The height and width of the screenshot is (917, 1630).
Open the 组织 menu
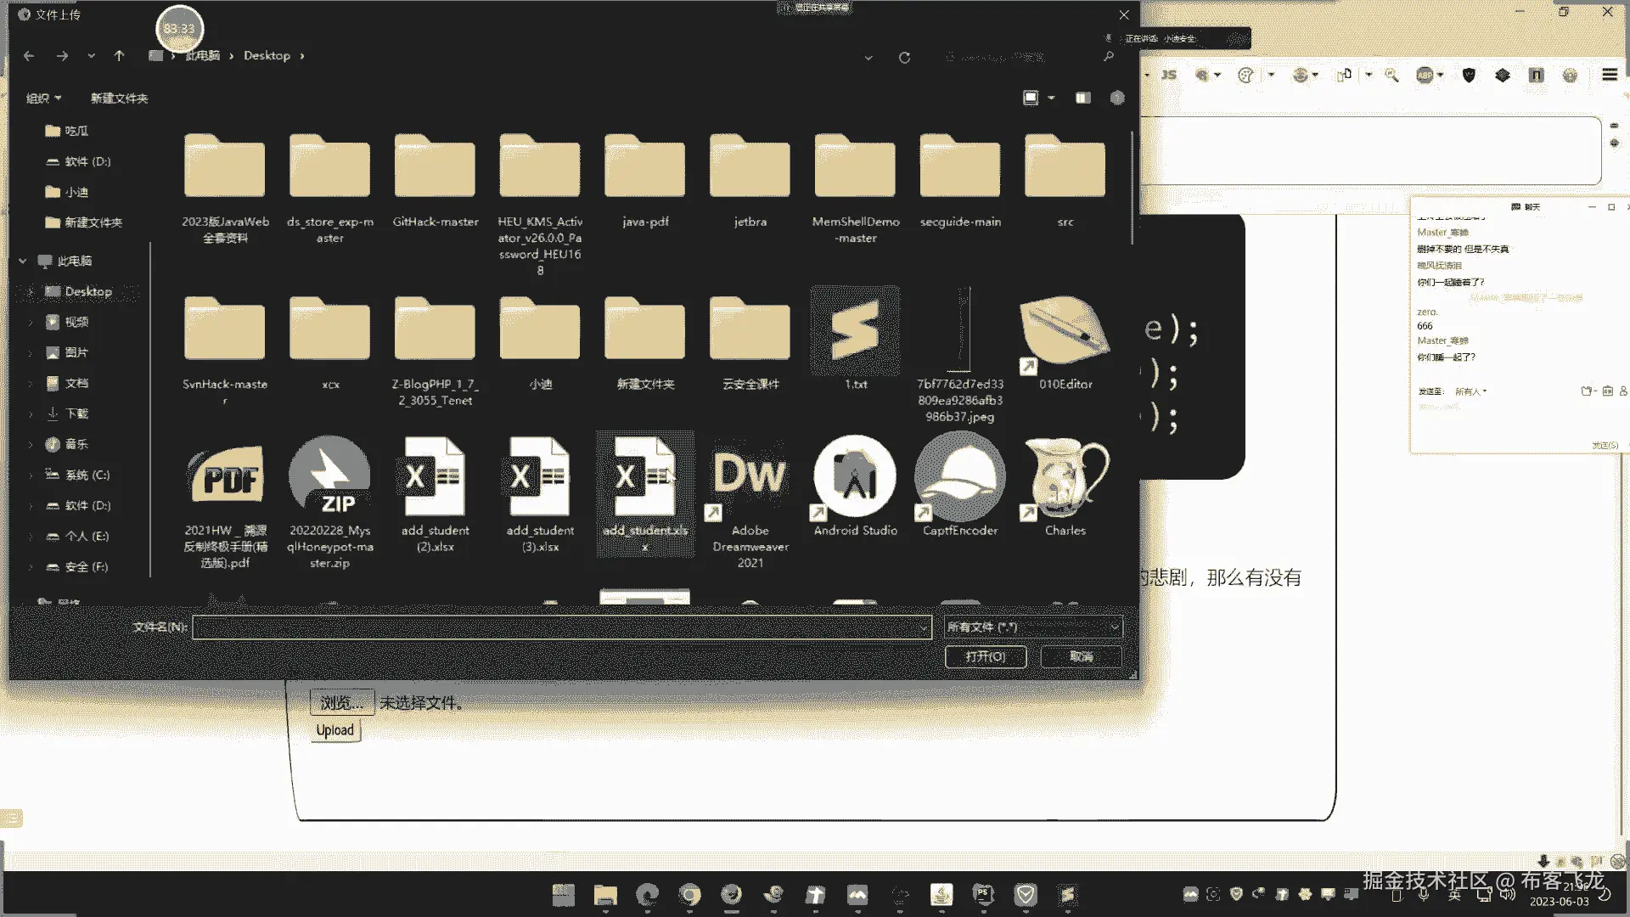point(43,98)
